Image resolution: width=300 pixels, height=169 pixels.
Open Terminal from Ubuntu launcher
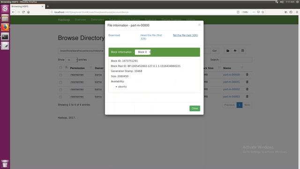5,37
